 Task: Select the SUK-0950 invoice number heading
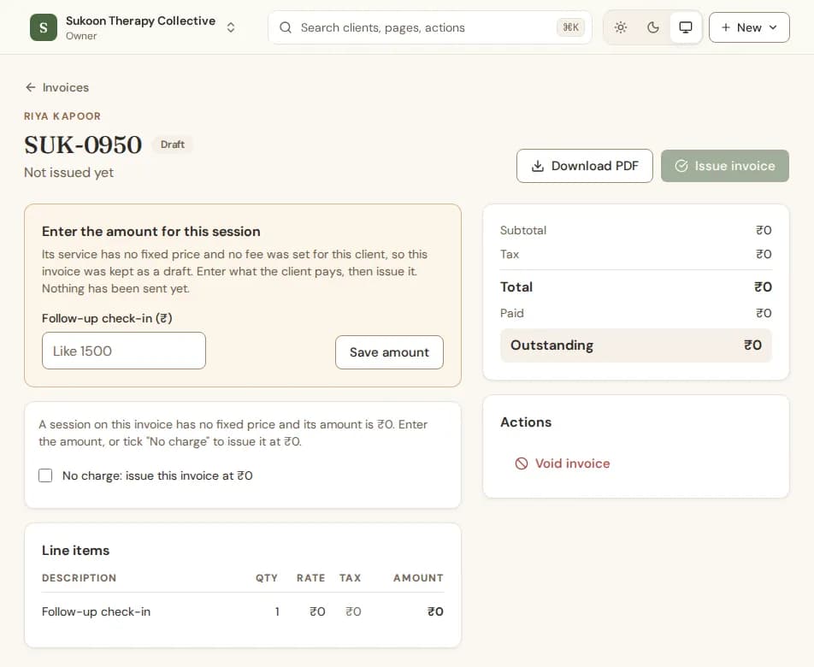(83, 145)
